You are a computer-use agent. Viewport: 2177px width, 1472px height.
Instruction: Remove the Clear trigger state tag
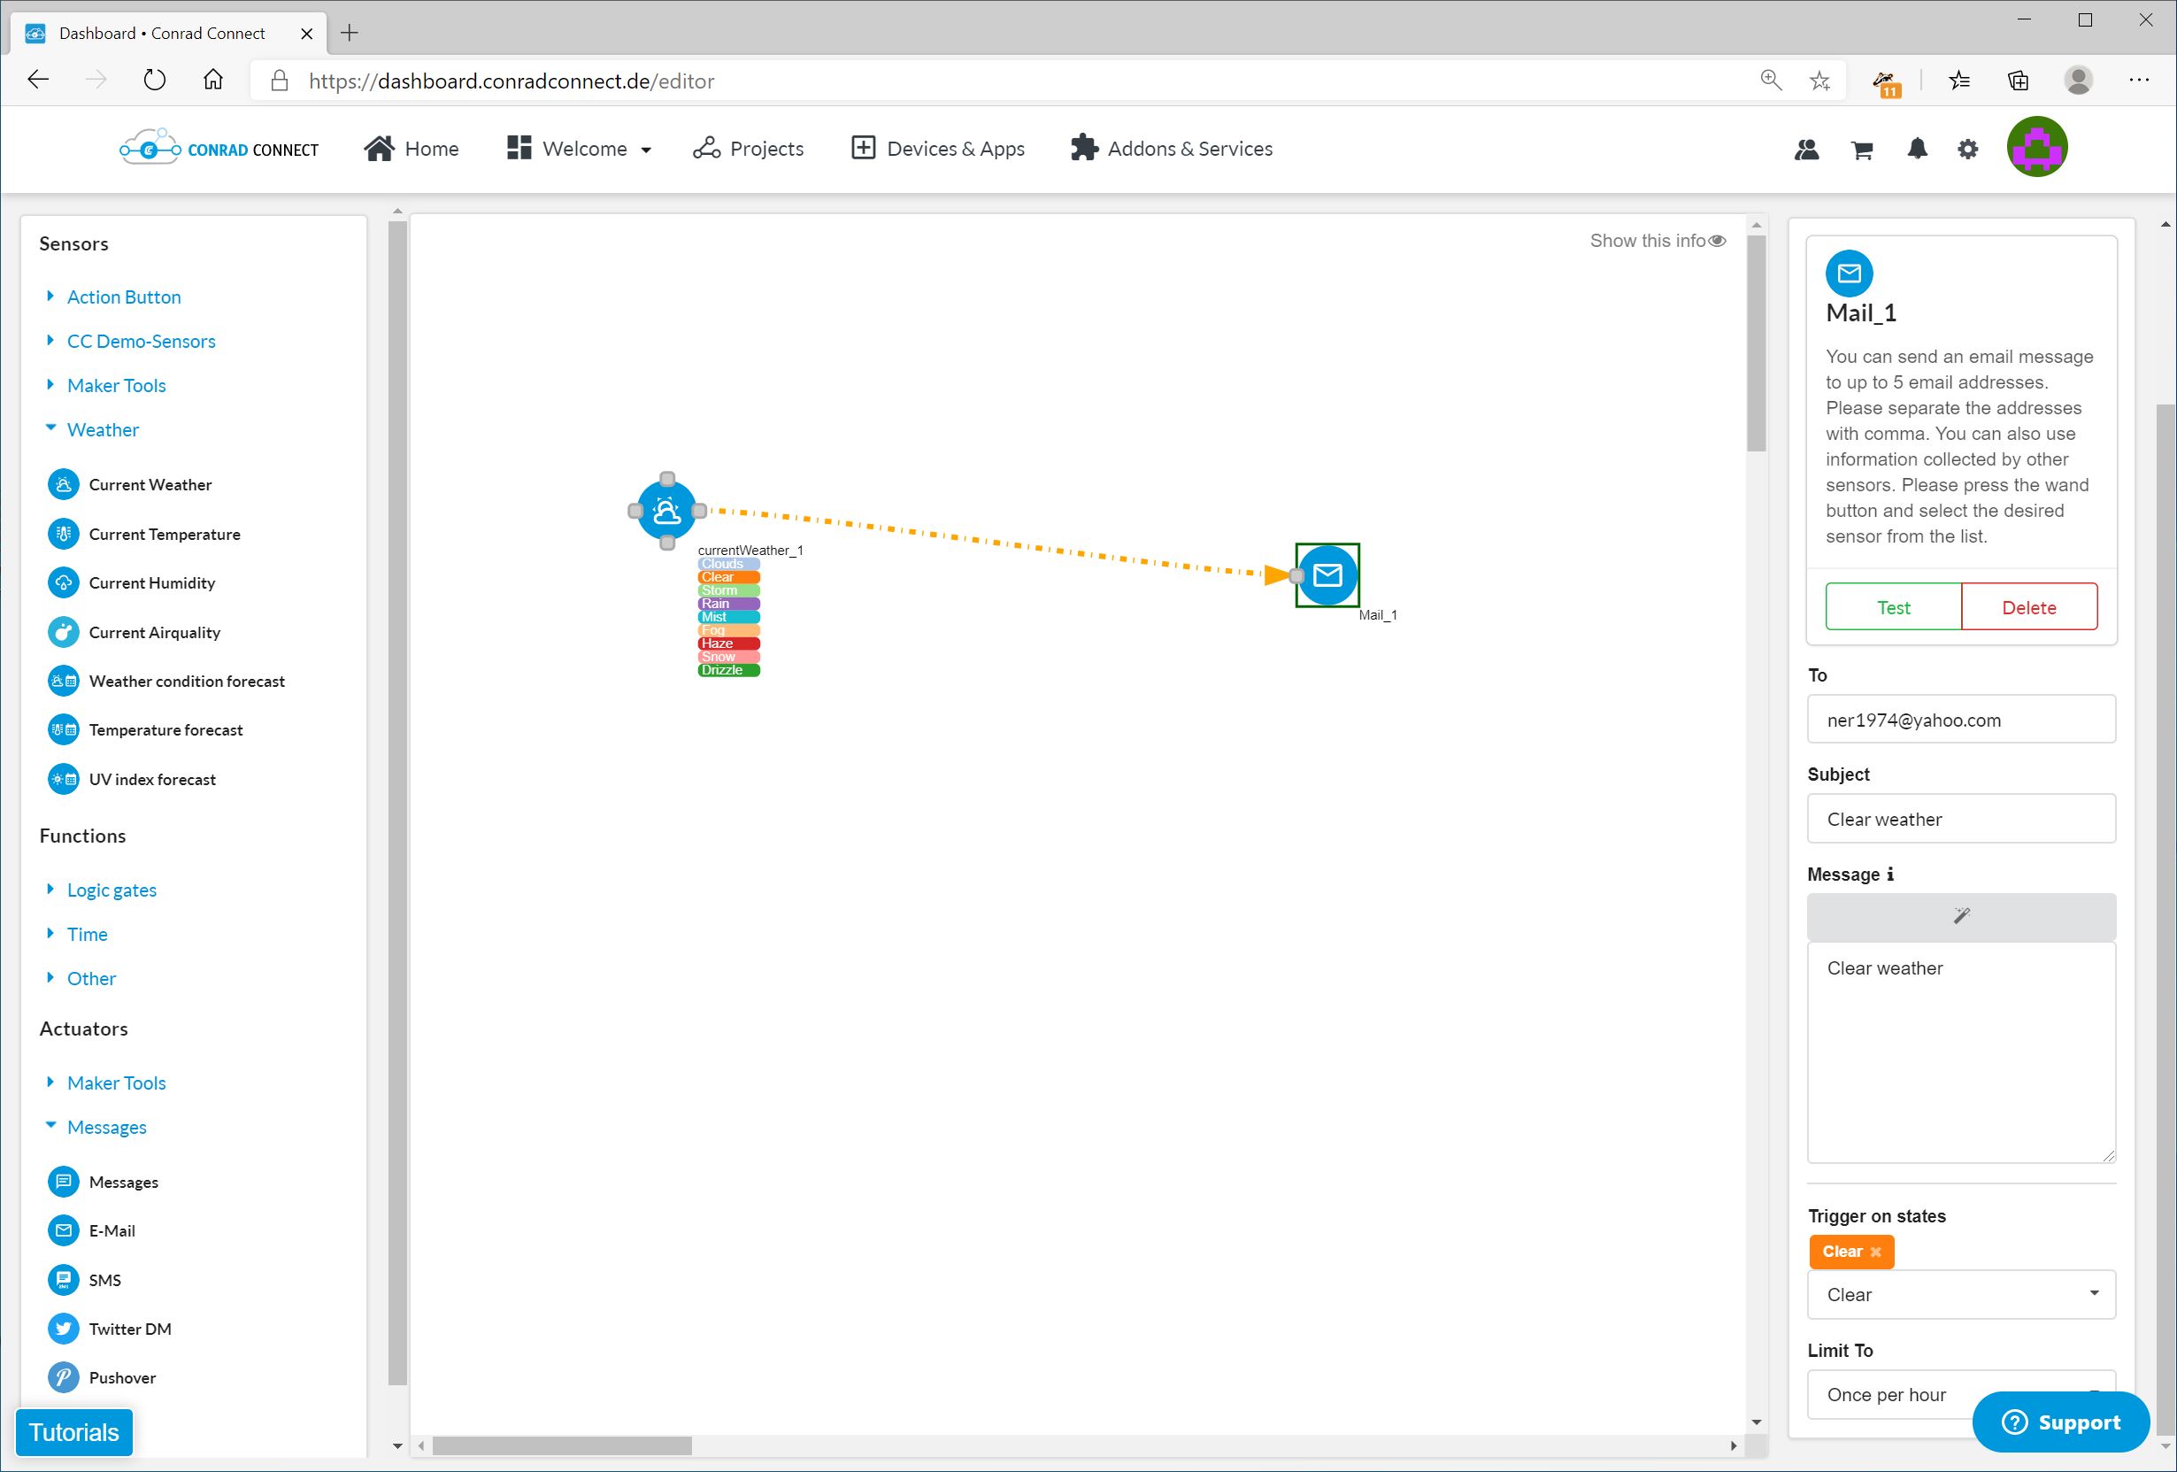tap(1875, 1252)
